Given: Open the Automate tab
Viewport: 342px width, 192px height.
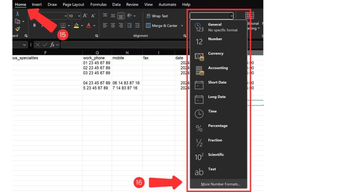Looking at the screenshot, I should coord(167,4).
